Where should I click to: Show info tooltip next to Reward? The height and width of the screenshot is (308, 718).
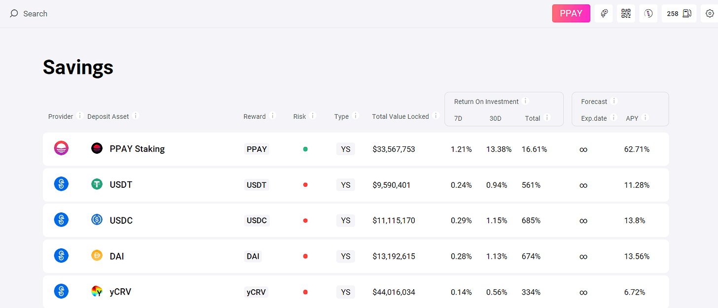pyautogui.click(x=273, y=116)
